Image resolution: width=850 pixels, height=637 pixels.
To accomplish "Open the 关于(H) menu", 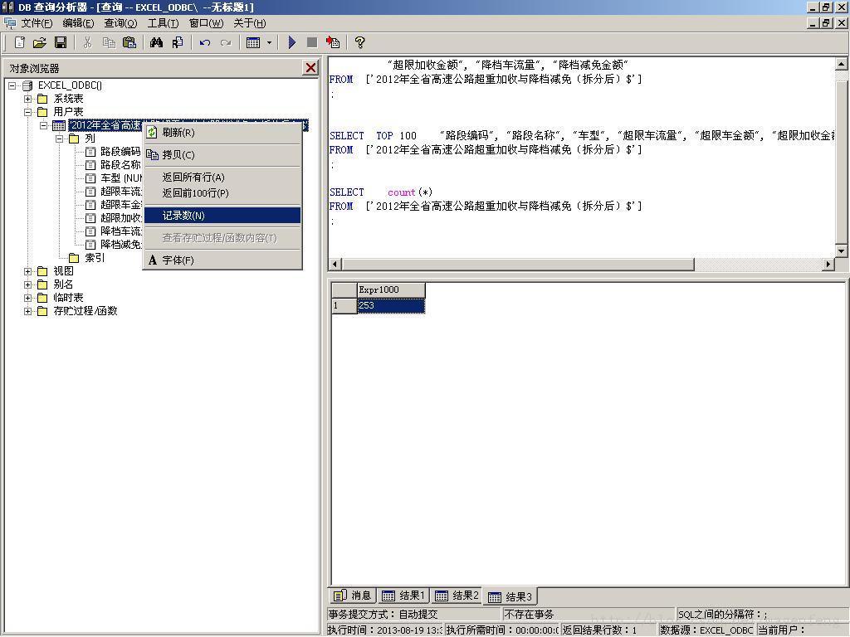I will [x=249, y=23].
